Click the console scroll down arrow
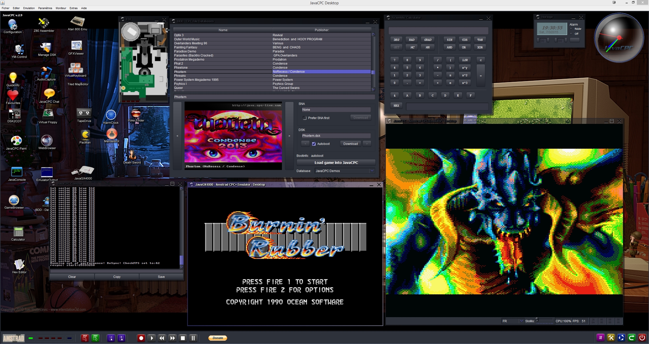The height and width of the screenshot is (344, 649). click(182, 267)
